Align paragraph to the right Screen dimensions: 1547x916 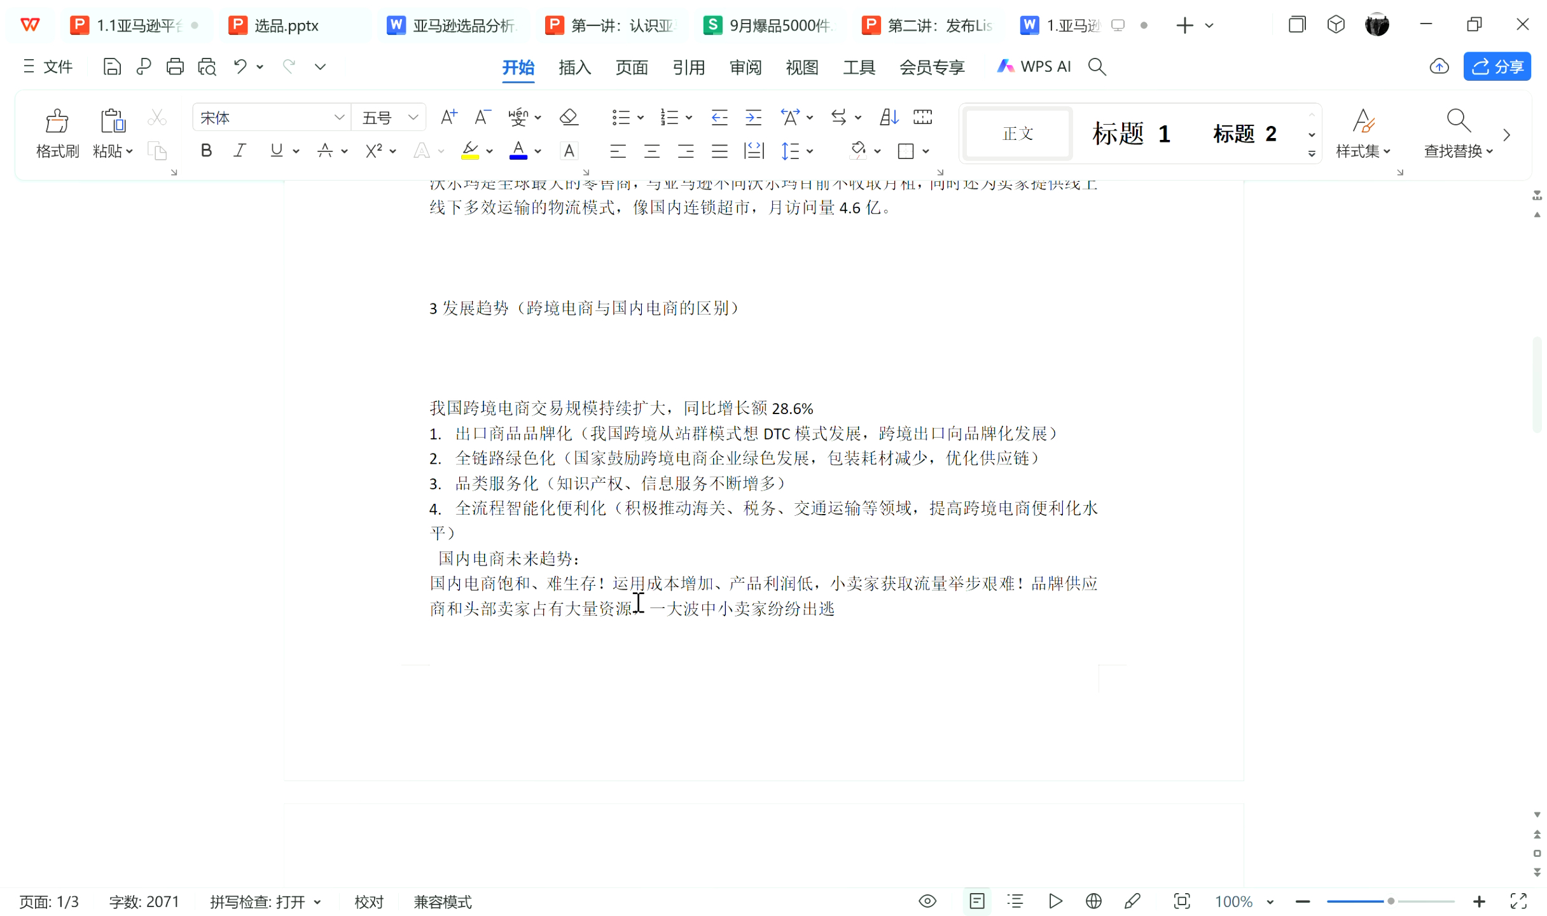[x=686, y=151]
